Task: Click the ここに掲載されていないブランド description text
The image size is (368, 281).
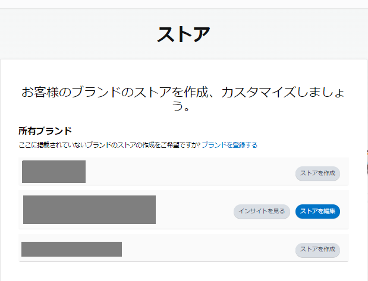Action: pyautogui.click(x=71, y=145)
